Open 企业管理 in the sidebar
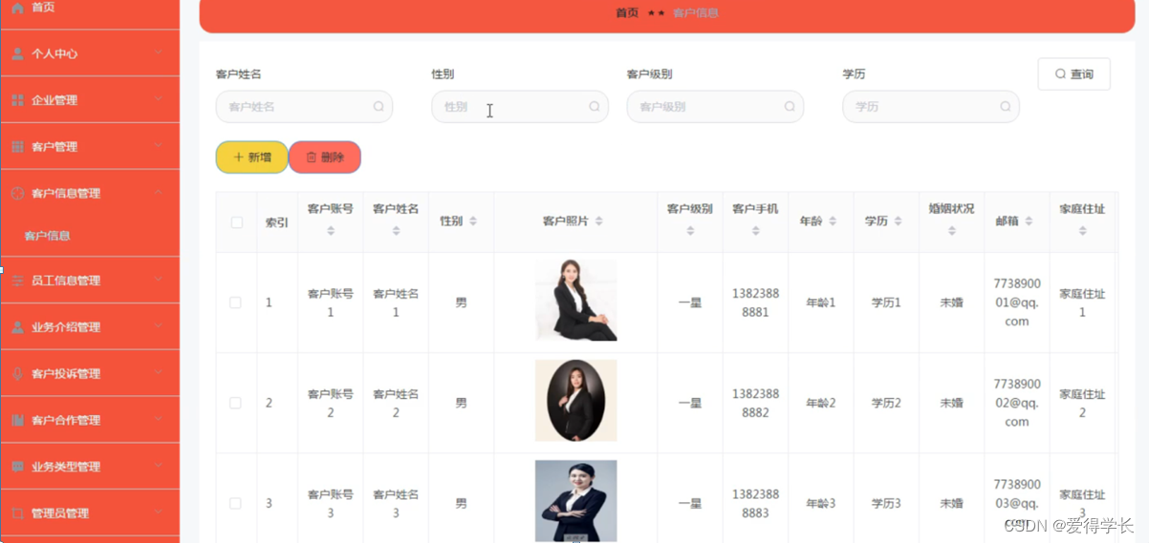Screen dimensions: 1149x543 90,100
